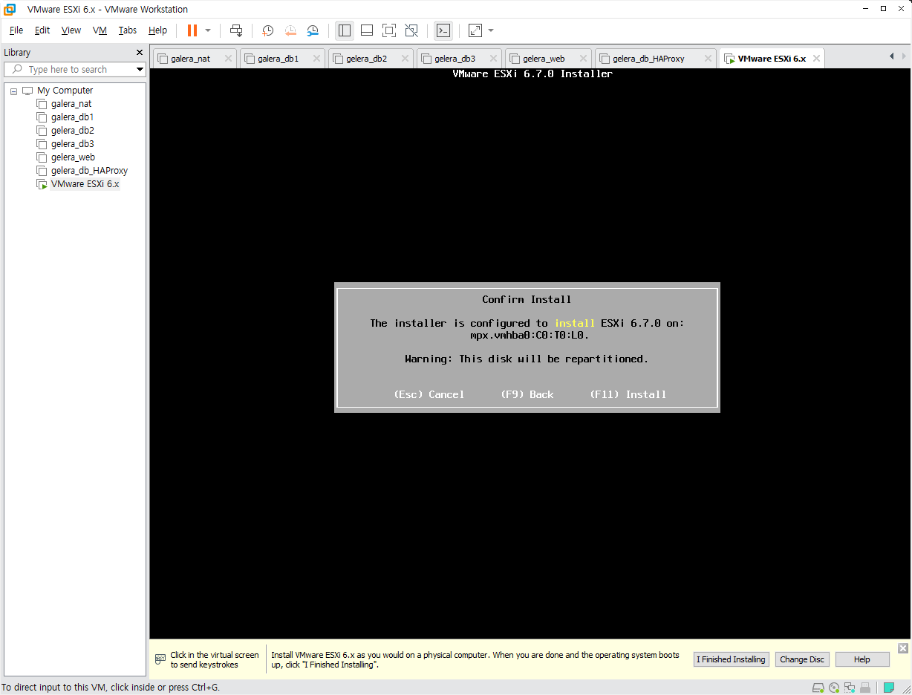Screen dimensions: 912x695
Task: Open the stretch options dropdown arrow
Action: (x=491, y=30)
